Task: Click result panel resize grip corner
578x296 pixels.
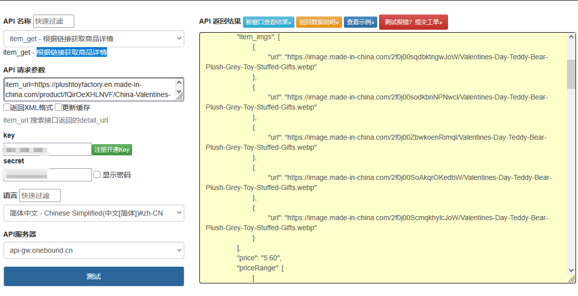Action: click(x=571, y=279)
